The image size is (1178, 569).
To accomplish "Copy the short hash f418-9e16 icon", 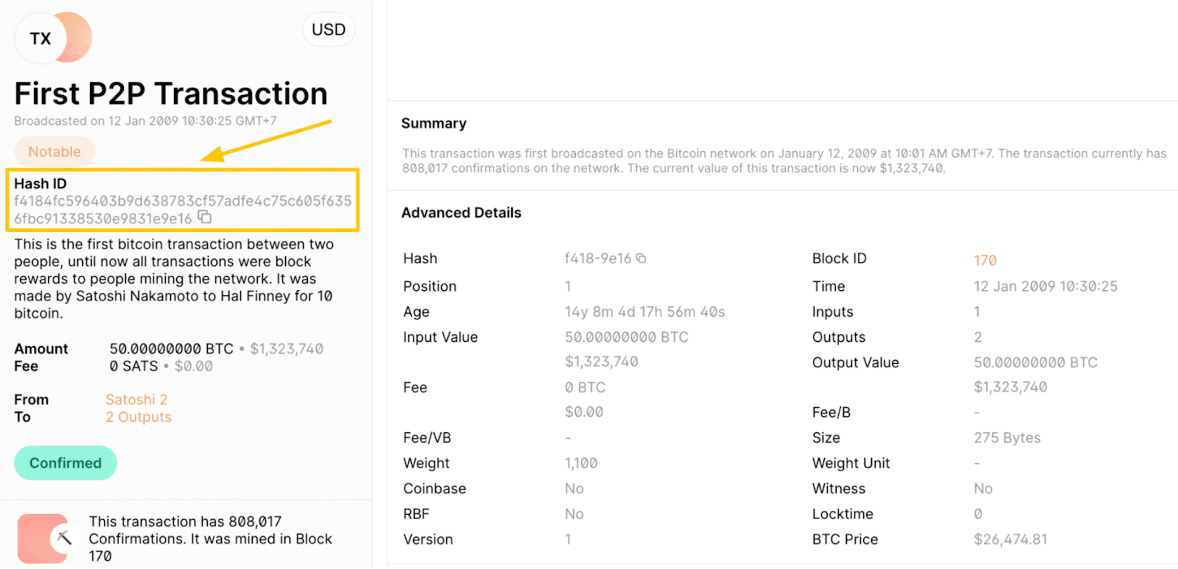I will tap(641, 259).
